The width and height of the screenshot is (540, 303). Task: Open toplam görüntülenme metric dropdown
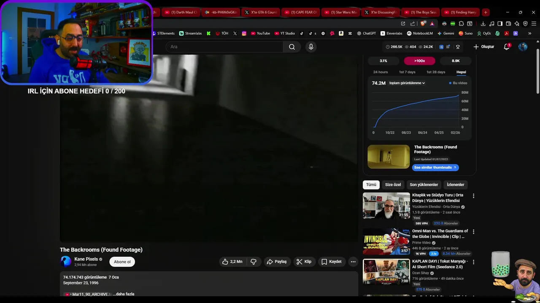tap(407, 83)
